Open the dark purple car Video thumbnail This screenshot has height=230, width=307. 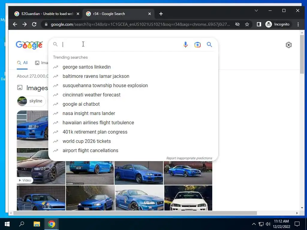tap(41, 167)
